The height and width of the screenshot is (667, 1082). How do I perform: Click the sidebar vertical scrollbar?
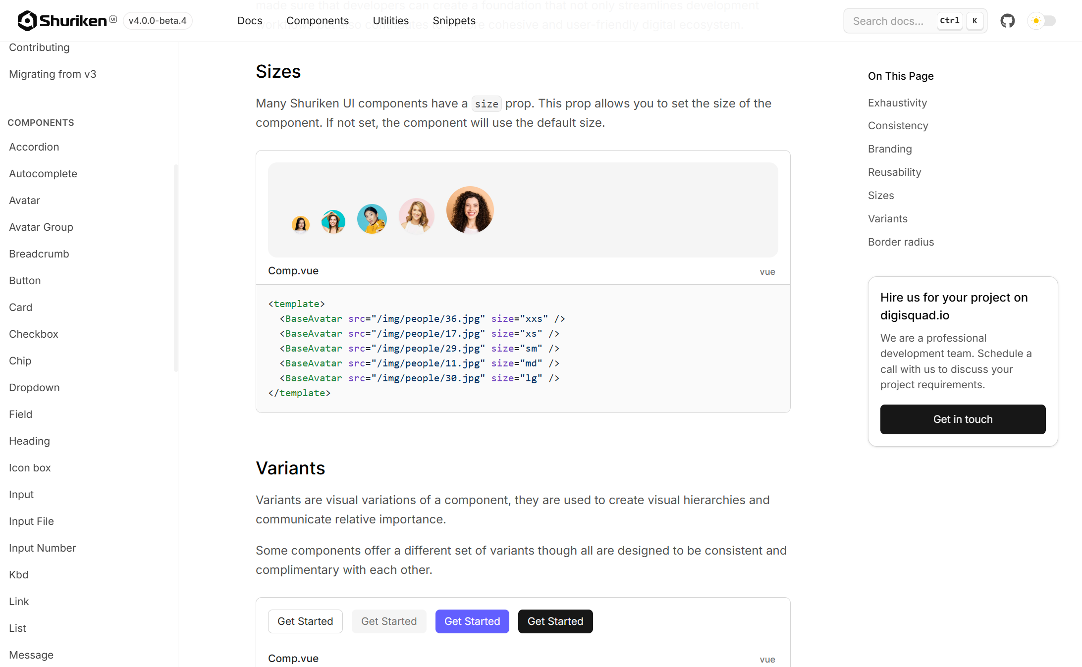pyautogui.click(x=175, y=267)
